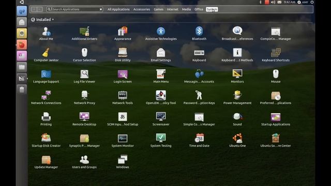This screenshot has width=331, height=186.
Task: Switch to the Office category
Action: [199, 9]
